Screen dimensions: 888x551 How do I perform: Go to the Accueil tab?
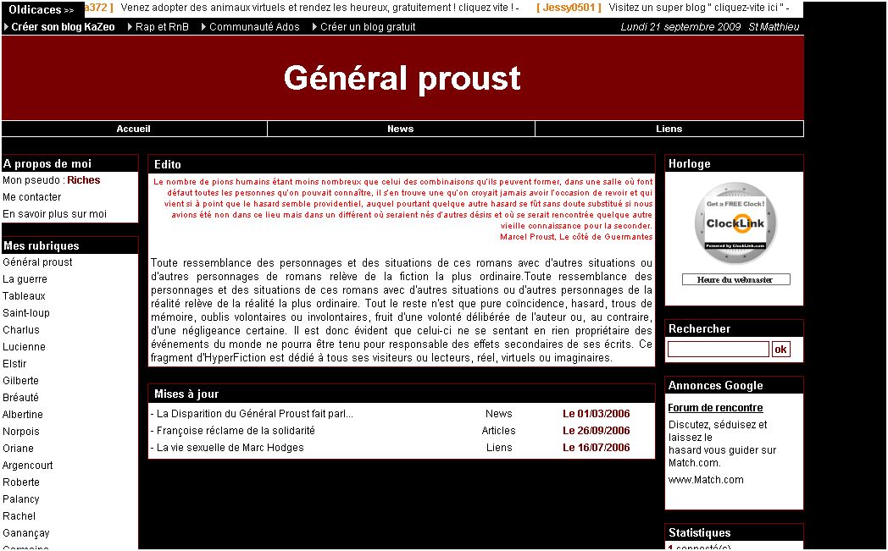coord(134,129)
